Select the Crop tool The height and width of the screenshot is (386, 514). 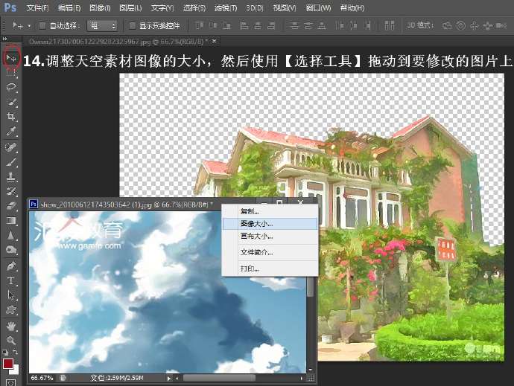coord(11,116)
